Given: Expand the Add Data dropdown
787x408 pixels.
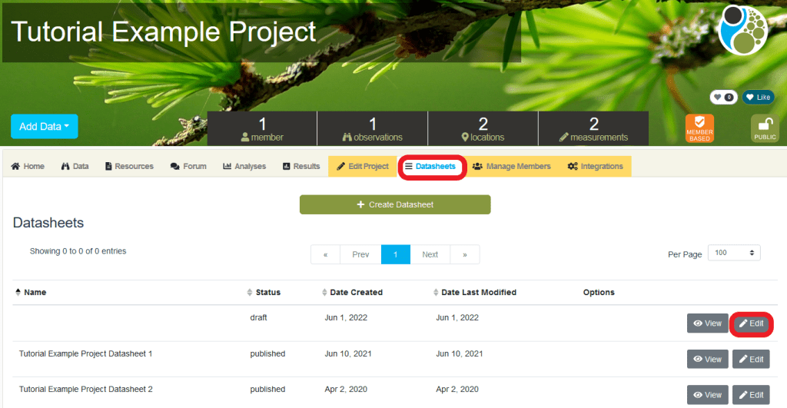Looking at the screenshot, I should coord(45,127).
